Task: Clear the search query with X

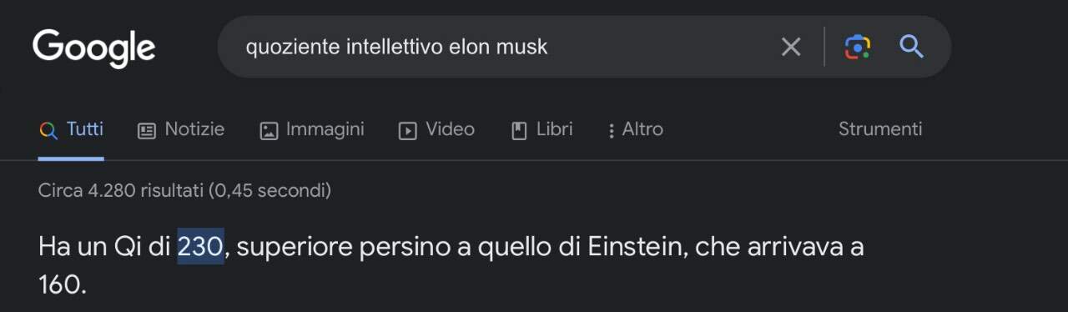Action: coord(791,47)
